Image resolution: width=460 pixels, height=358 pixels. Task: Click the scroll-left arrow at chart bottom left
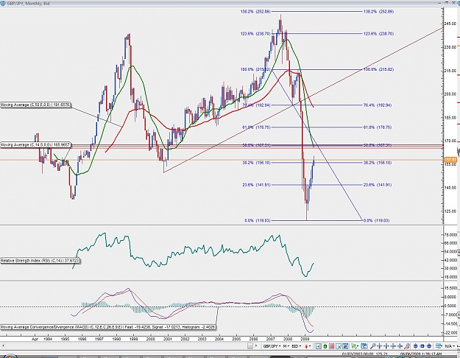(x=3, y=346)
